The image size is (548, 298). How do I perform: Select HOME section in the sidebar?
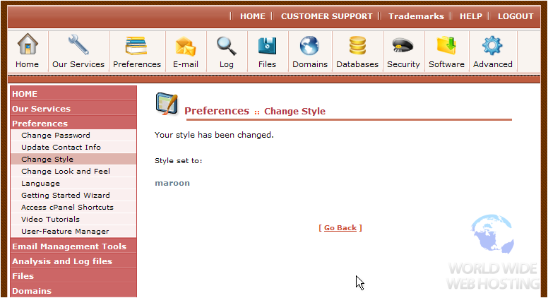tap(73, 94)
